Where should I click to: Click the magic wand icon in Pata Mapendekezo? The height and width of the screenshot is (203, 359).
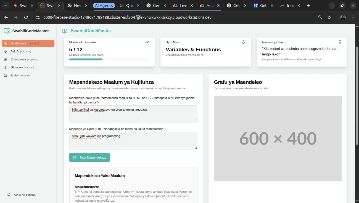[74, 157]
